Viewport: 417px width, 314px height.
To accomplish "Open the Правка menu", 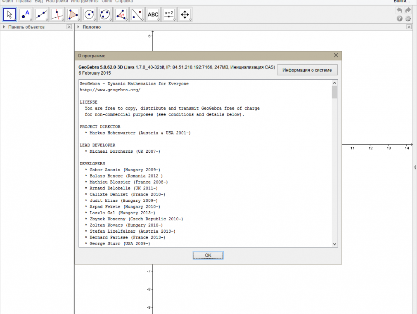I will coord(24,1).
